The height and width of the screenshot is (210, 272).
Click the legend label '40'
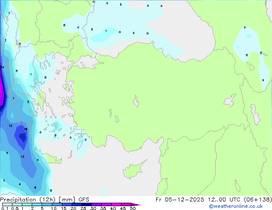(x=113, y=208)
